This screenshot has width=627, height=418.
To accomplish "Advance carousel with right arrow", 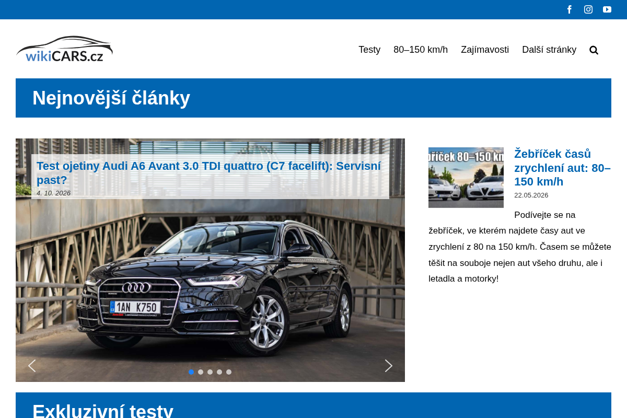I will [x=388, y=366].
